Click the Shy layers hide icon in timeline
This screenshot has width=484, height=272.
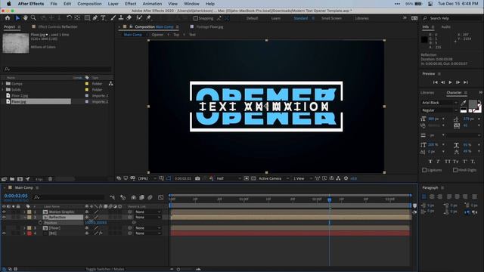(133, 197)
